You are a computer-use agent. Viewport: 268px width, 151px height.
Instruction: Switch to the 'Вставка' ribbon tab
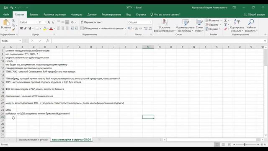pyautogui.click(x=34, y=15)
